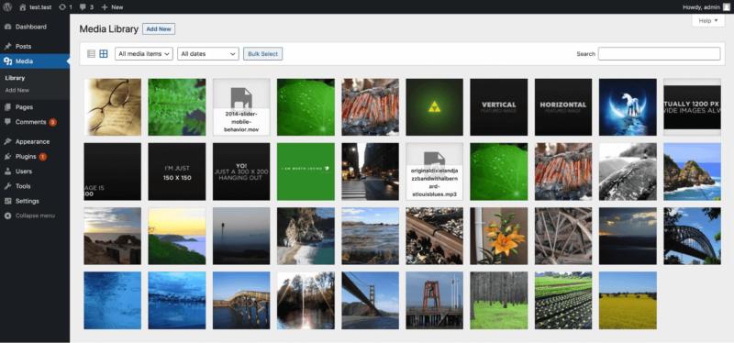
Task: Click the admin avatar icon
Action: point(726,7)
